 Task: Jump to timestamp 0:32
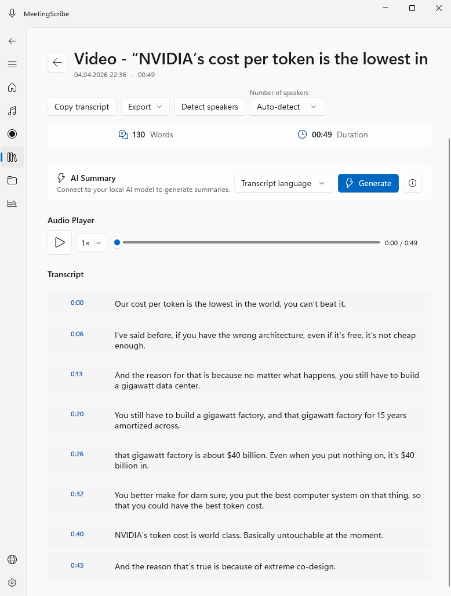(x=77, y=494)
